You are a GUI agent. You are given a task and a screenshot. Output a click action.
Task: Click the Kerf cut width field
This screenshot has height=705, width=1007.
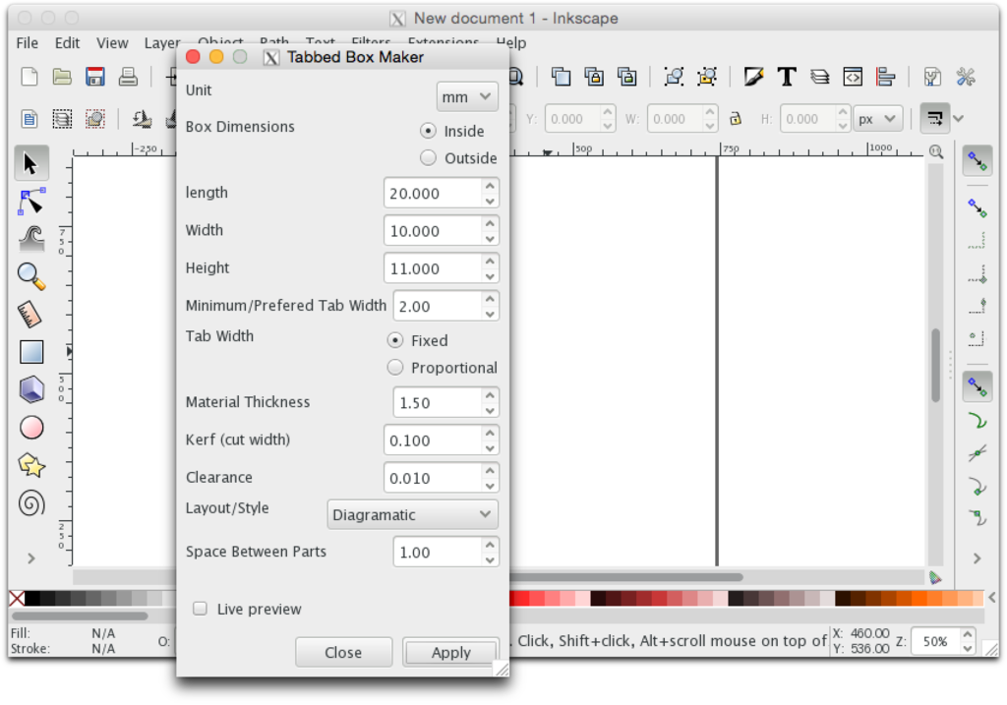click(433, 441)
